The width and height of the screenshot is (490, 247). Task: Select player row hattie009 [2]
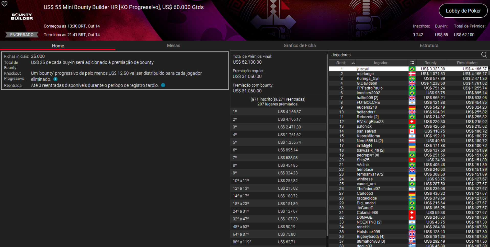408,98
